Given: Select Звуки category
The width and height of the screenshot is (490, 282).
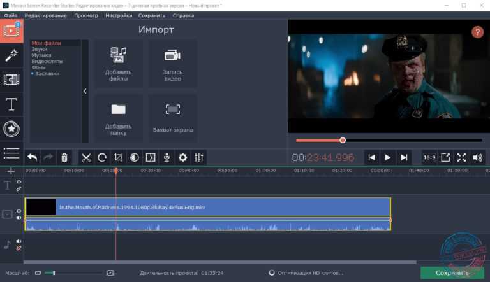Looking at the screenshot, I should 40,49.
